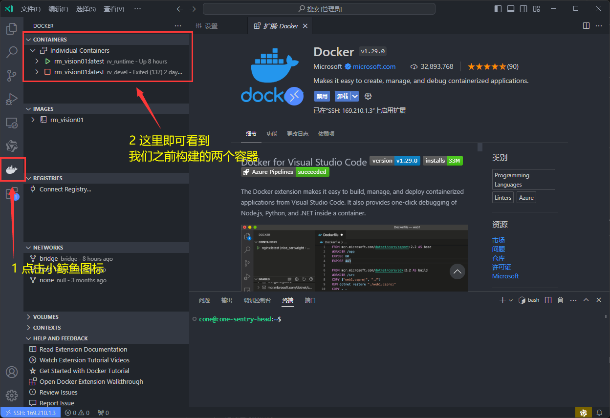
Task: Create a new terminal with the plus icon
Action: (x=502, y=300)
